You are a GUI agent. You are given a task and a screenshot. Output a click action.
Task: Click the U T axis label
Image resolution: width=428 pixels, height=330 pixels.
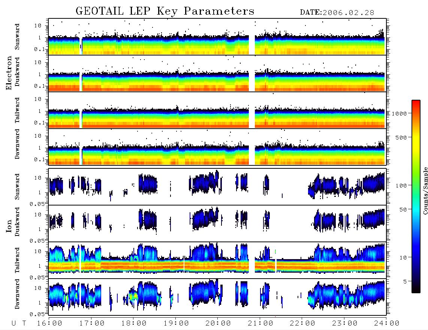[x=19, y=323]
